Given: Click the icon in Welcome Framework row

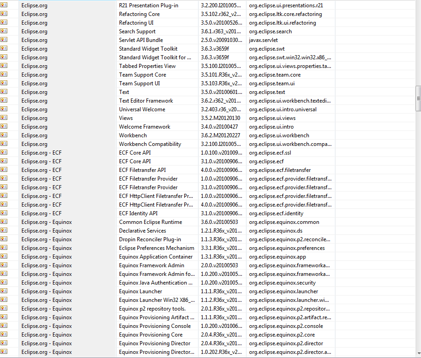Looking at the screenshot, I should (x=4, y=126).
